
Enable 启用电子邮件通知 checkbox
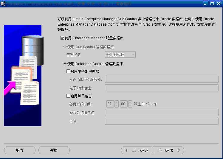point(68,71)
